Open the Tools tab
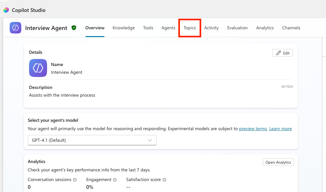 [x=148, y=28]
